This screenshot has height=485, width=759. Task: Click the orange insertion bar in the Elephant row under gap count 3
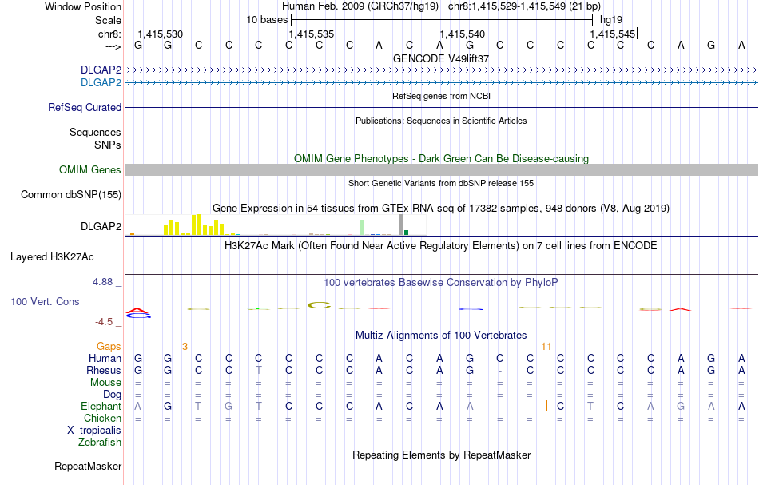click(x=185, y=406)
